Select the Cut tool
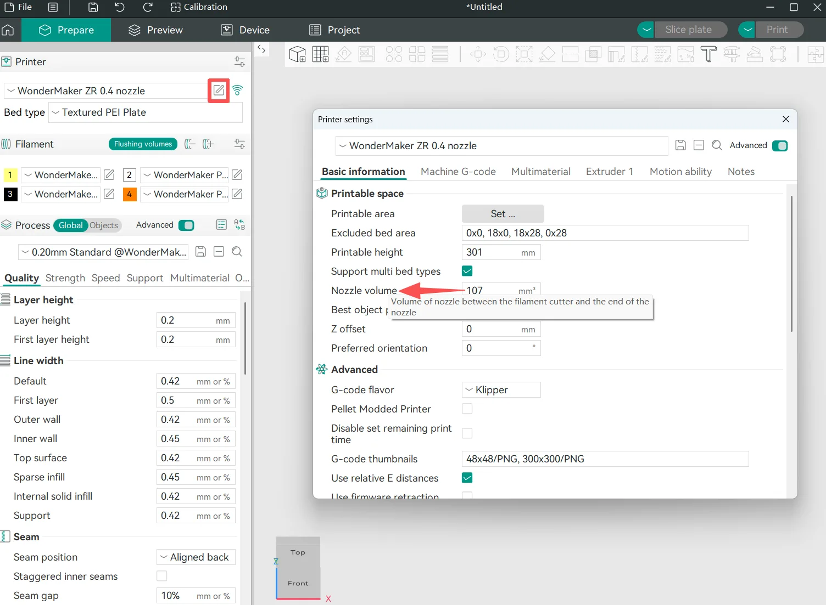The width and height of the screenshot is (826, 605). 571,54
